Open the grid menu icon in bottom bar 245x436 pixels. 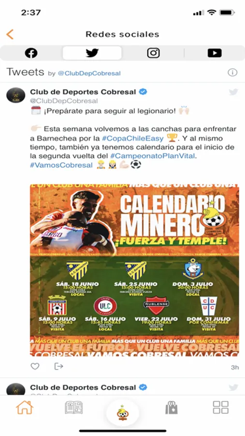click(x=220, y=407)
